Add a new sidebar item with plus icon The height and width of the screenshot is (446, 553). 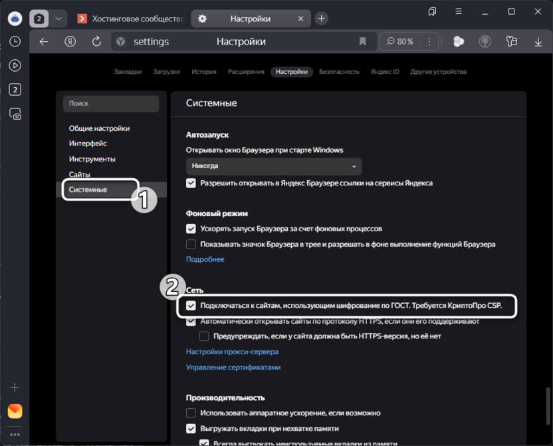15,388
